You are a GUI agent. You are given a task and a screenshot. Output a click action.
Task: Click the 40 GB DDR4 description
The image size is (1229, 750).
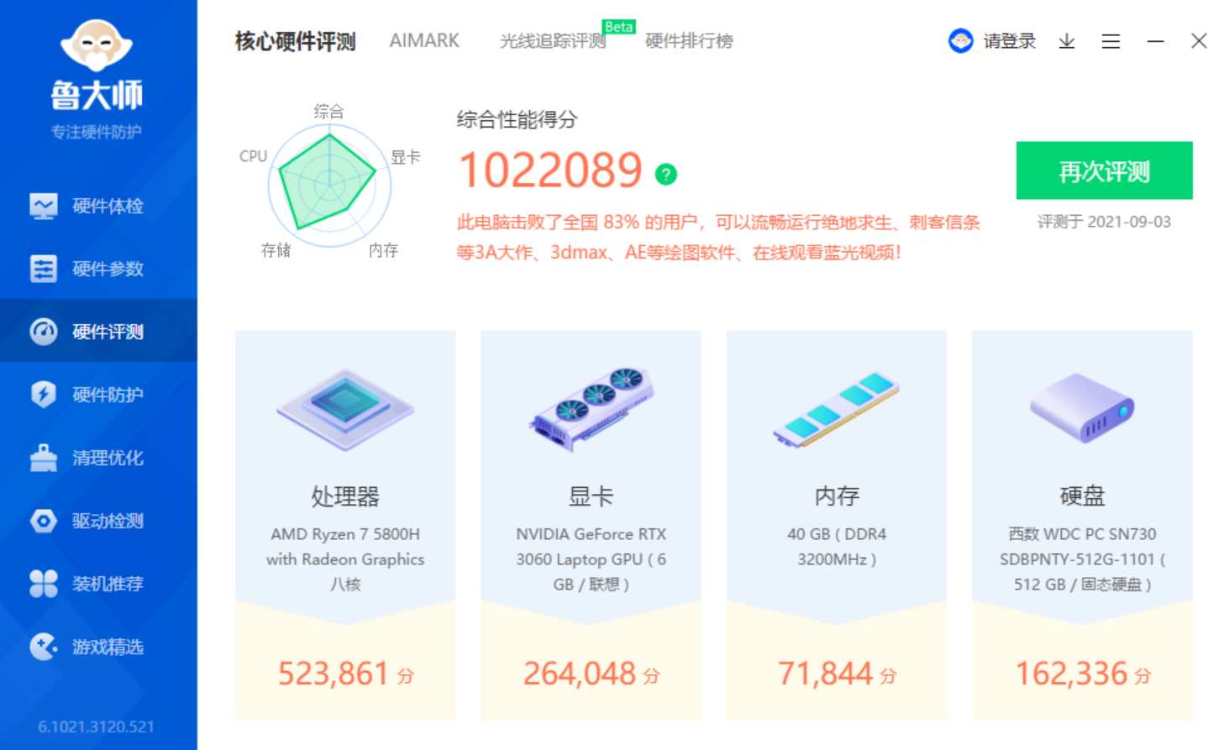point(837,547)
